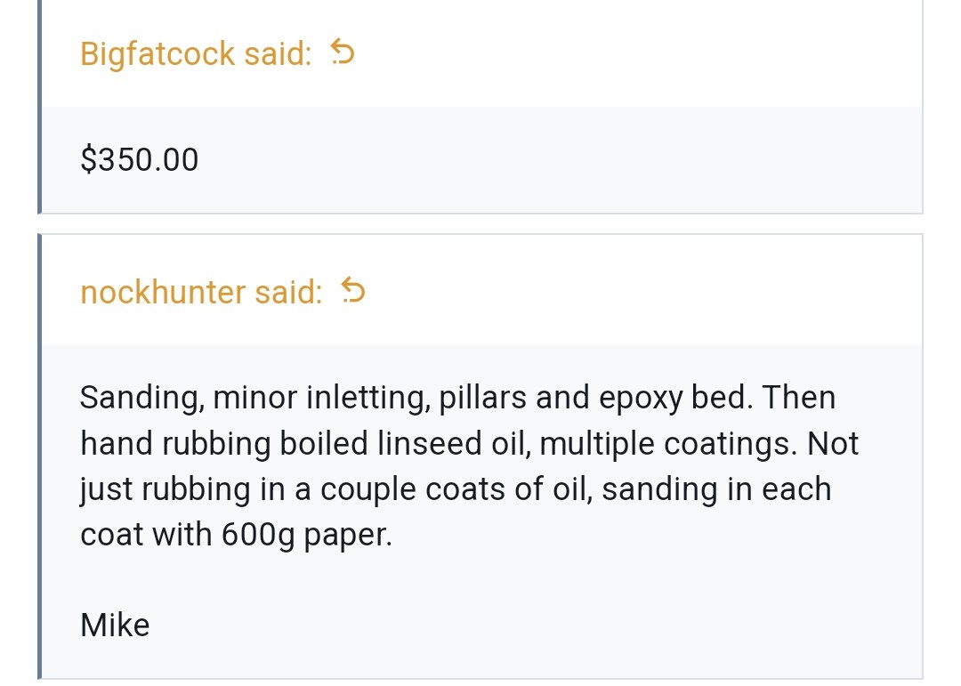961x686 pixels.
Task: Open the "nockhunter said:" attribution link
Action: tap(201, 292)
